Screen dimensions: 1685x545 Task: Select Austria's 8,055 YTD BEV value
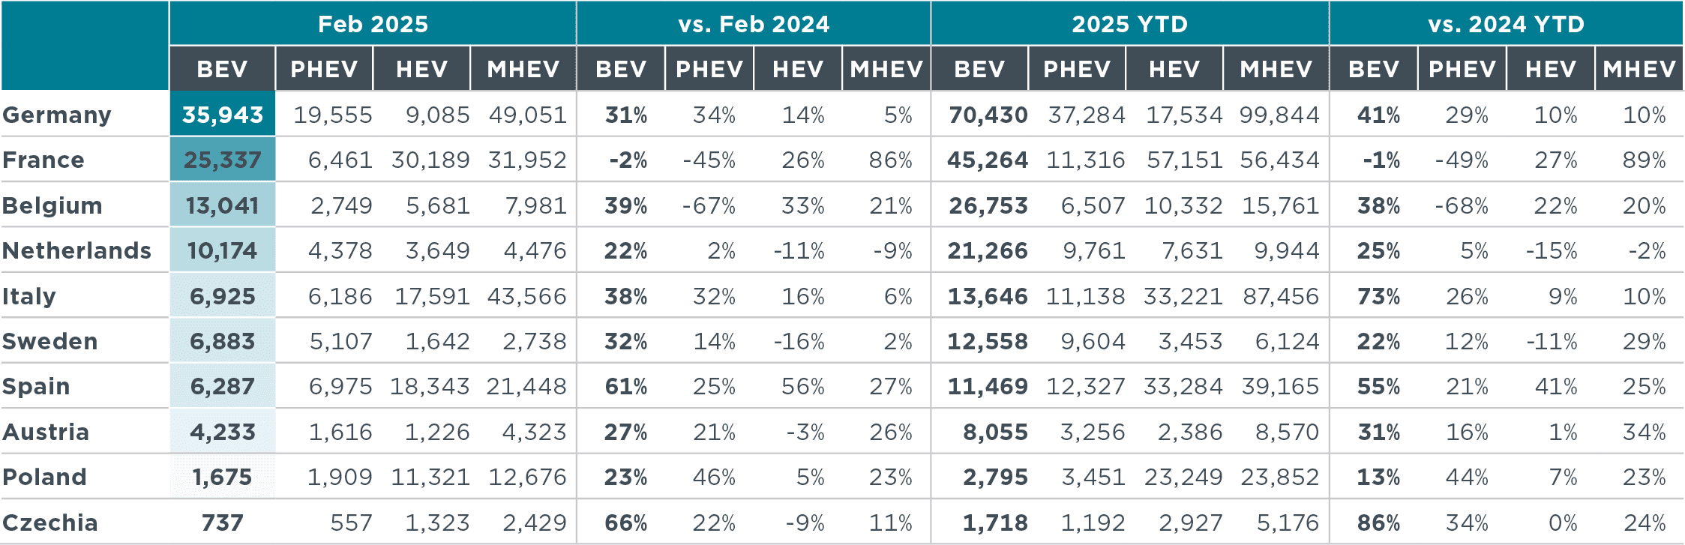pyautogui.click(x=995, y=432)
